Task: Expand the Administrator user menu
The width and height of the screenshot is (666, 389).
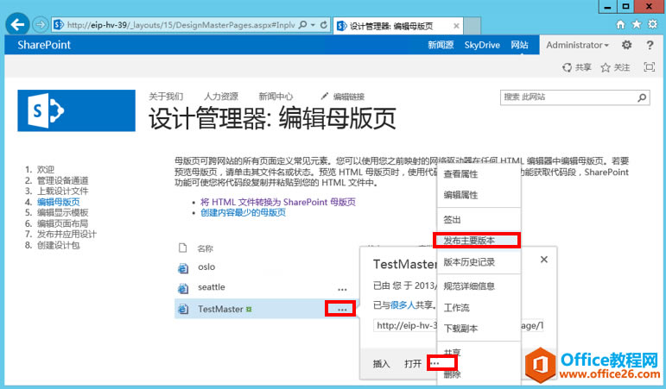Action: pyautogui.click(x=577, y=45)
